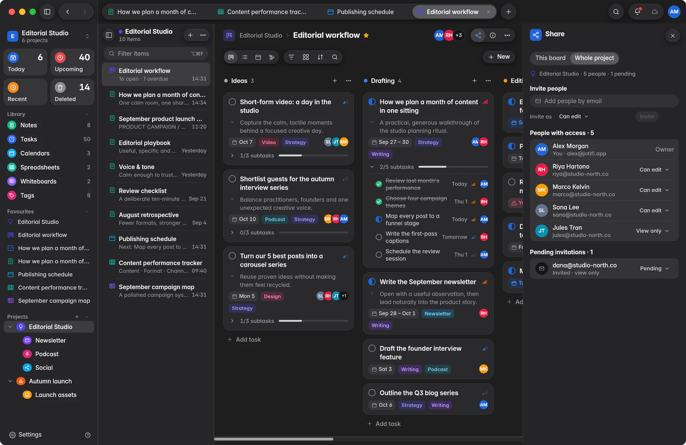
Task: Open search from the top bar
Action: (616, 12)
